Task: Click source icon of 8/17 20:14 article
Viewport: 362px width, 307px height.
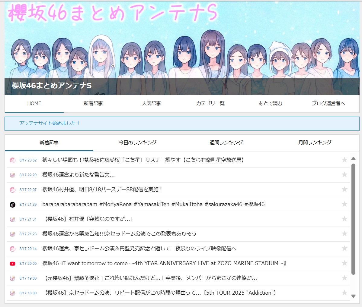Action: 12,249
